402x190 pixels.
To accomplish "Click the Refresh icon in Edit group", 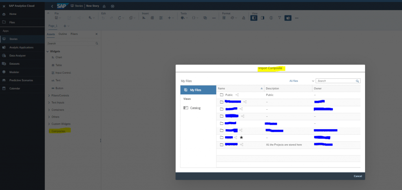I will (x=119, y=18).
